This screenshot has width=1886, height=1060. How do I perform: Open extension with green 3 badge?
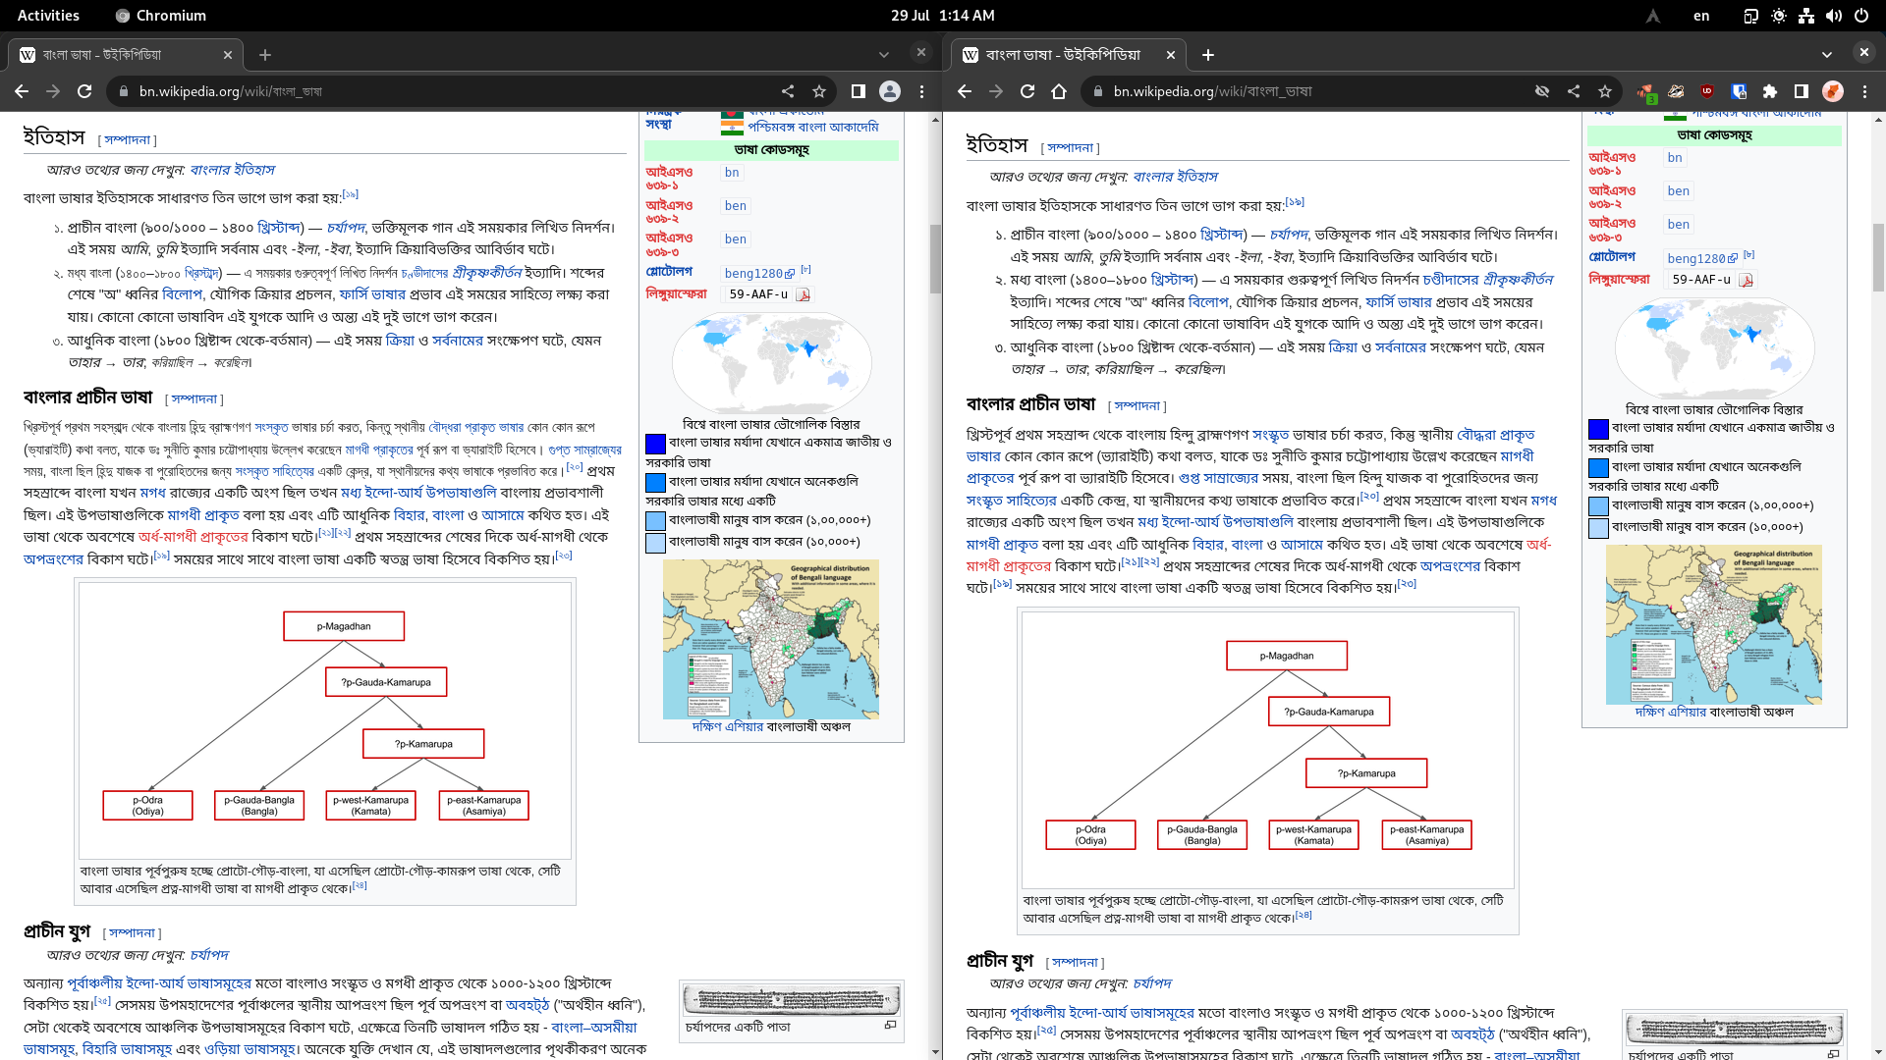[x=1646, y=92]
